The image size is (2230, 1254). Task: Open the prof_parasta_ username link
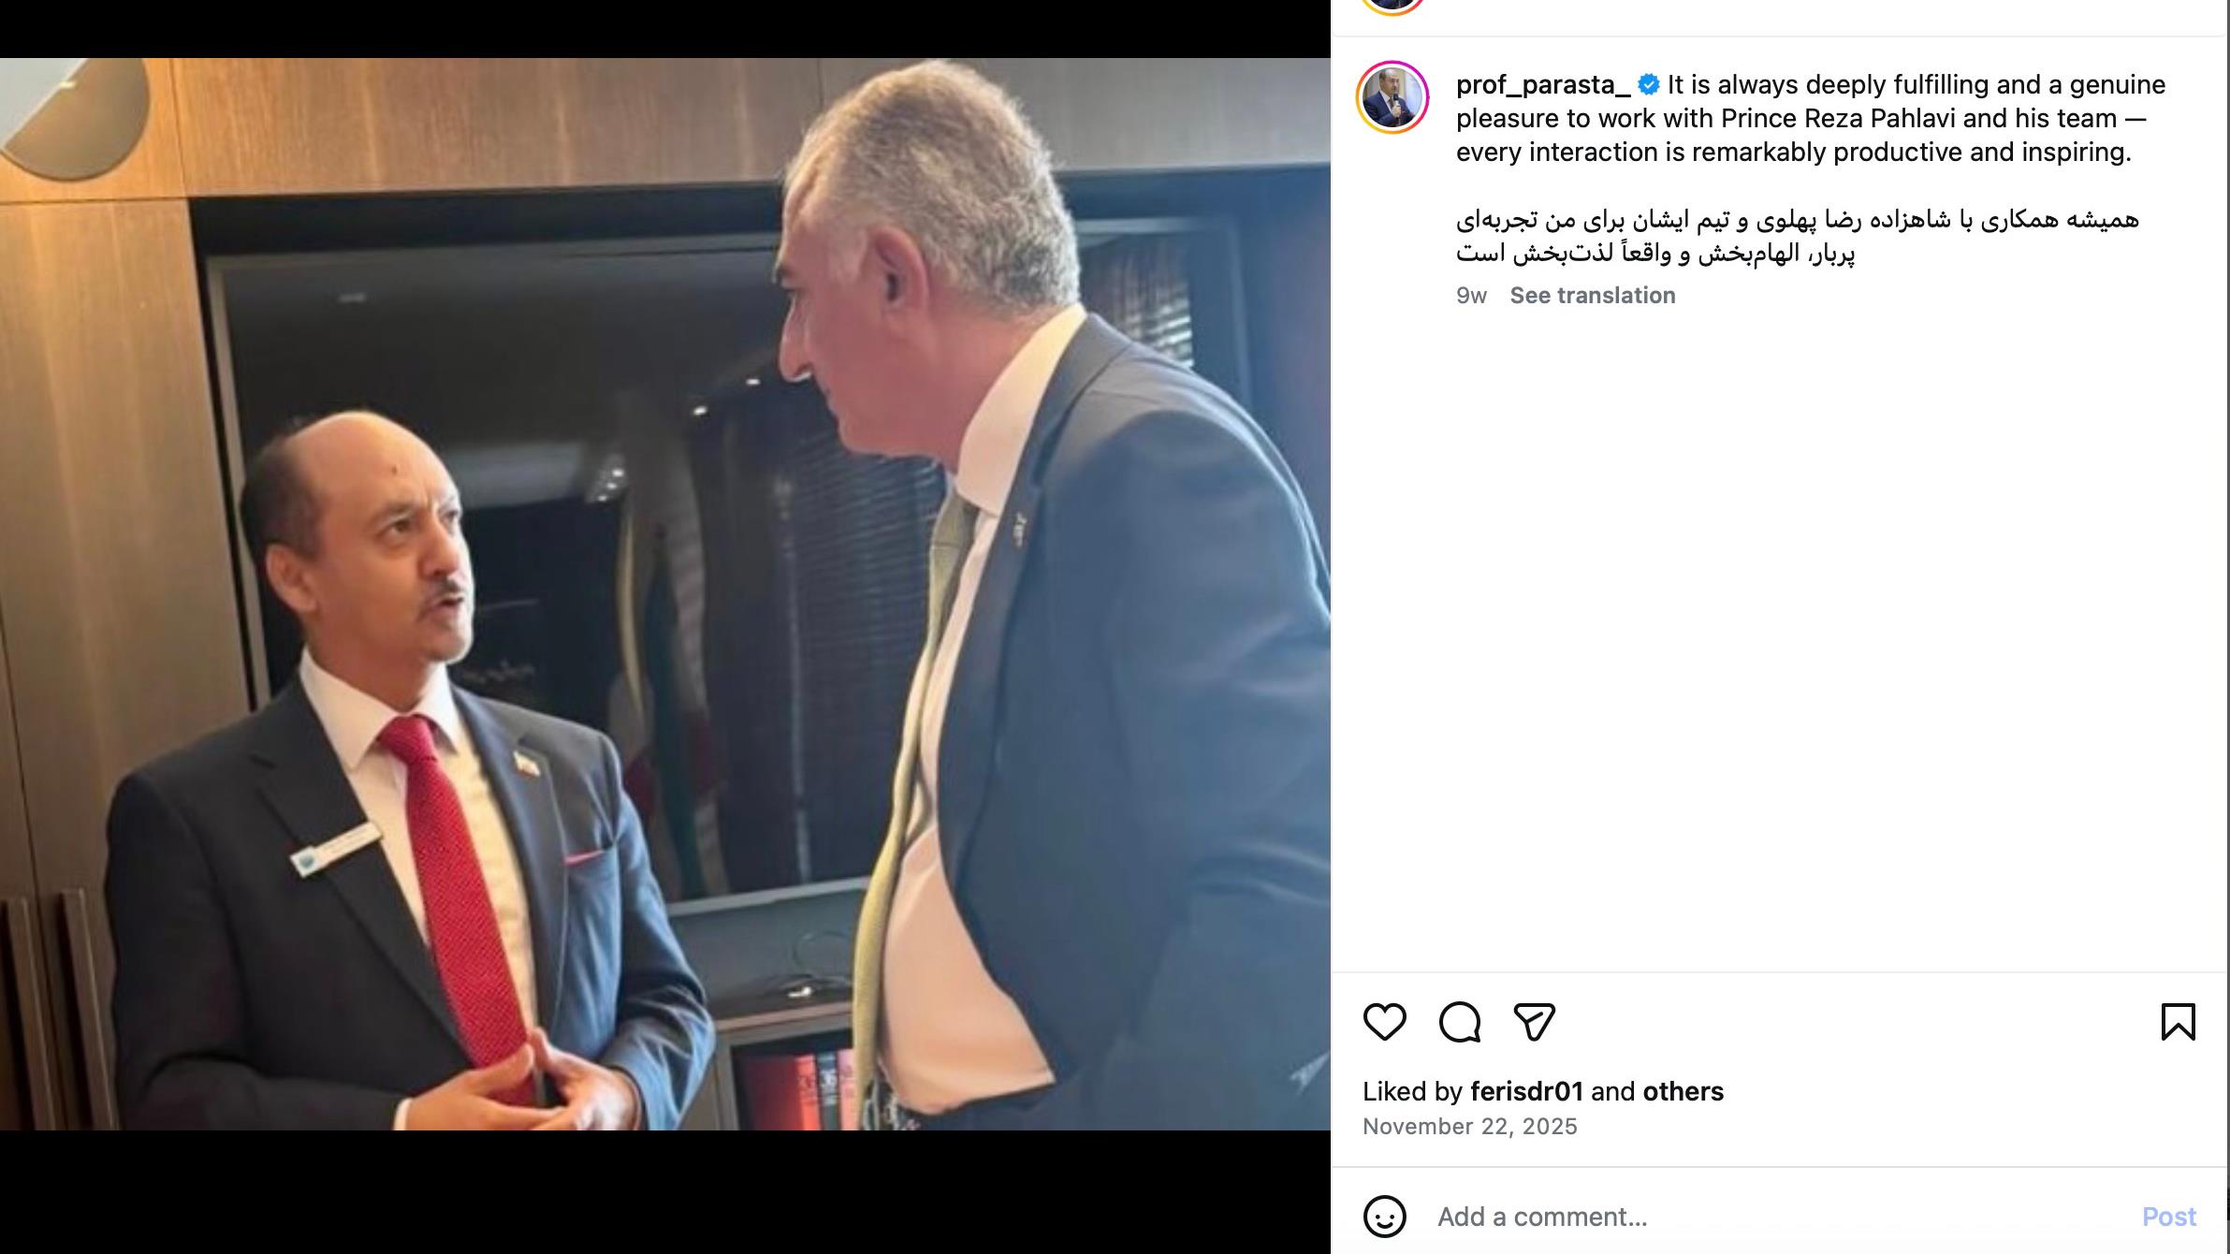pos(1543,85)
